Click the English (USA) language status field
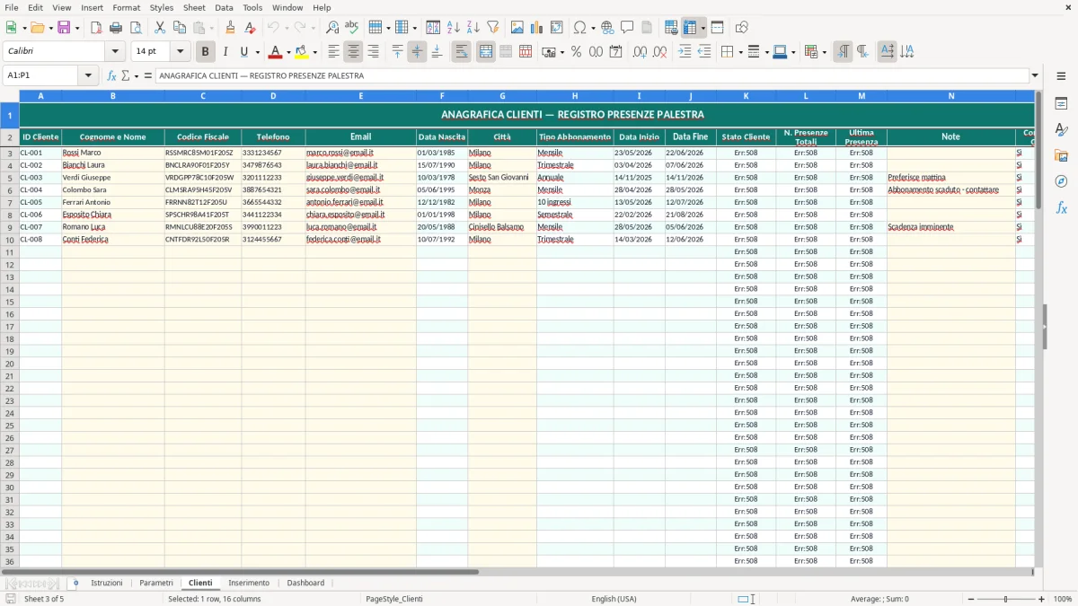Viewport: 1078px width, 606px height. click(614, 599)
